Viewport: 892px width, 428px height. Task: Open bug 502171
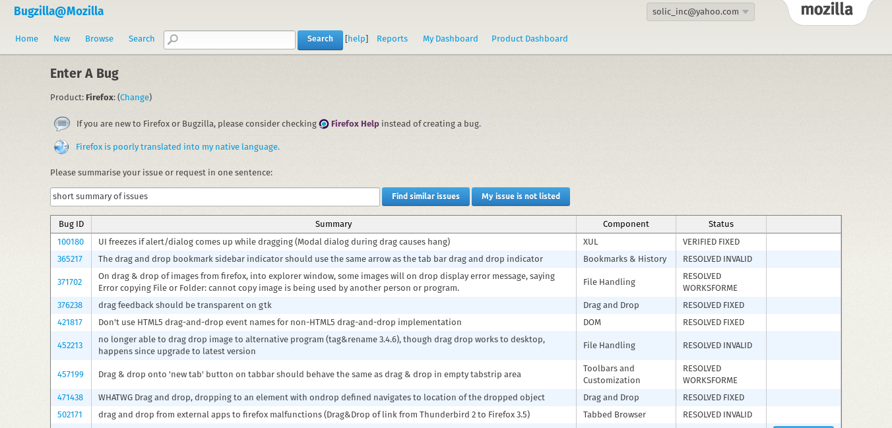pos(70,415)
